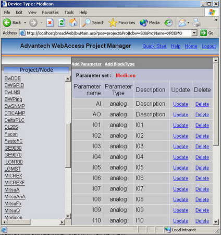The height and width of the screenshot is (235, 221).
Task: Click Update link for parameter I03
Action: coord(180,147)
